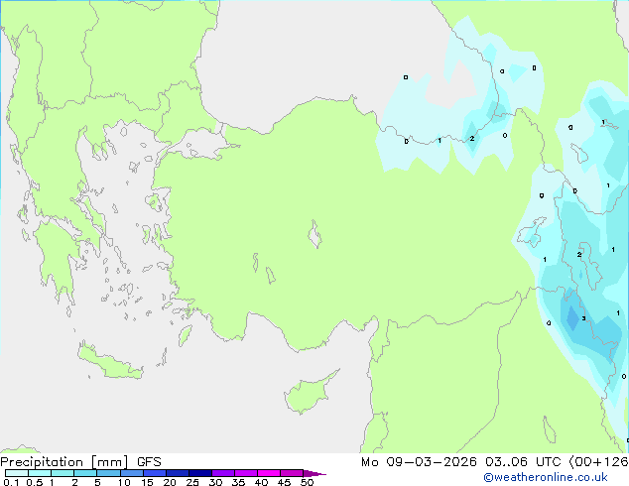Screen dimensions: 629x486
Task: Click the legend label '10'
Action: [x=124, y=482]
